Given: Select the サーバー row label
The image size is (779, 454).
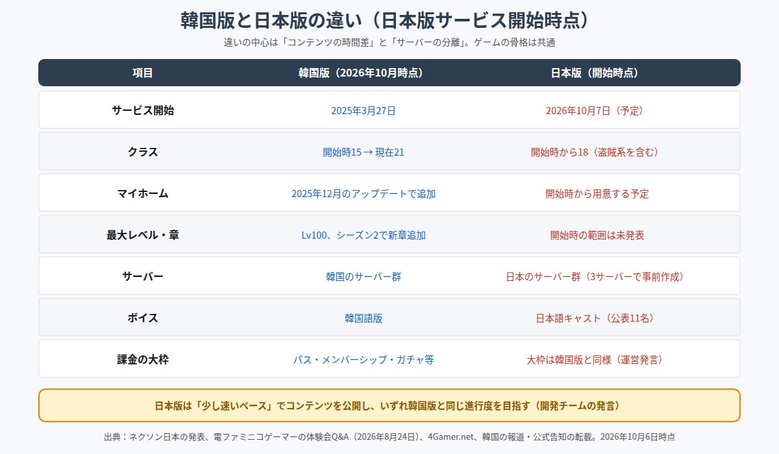Looking at the screenshot, I should [143, 276].
